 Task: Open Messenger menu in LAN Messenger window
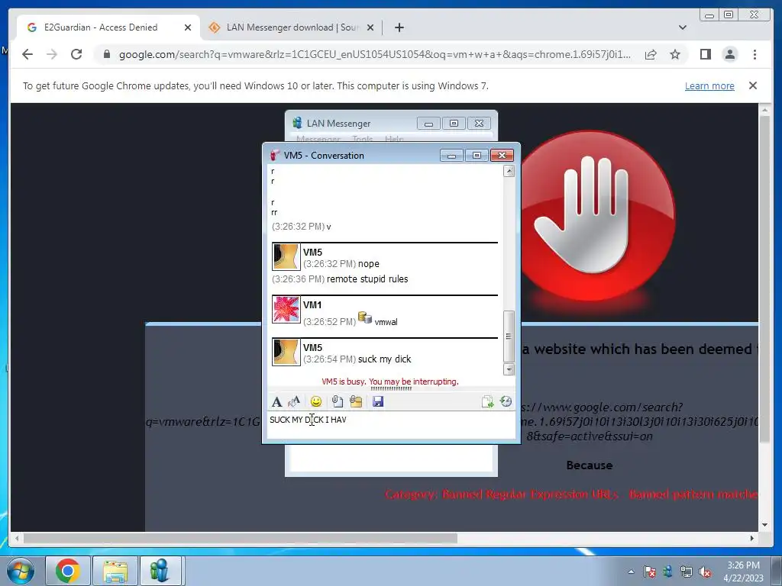tap(318, 139)
